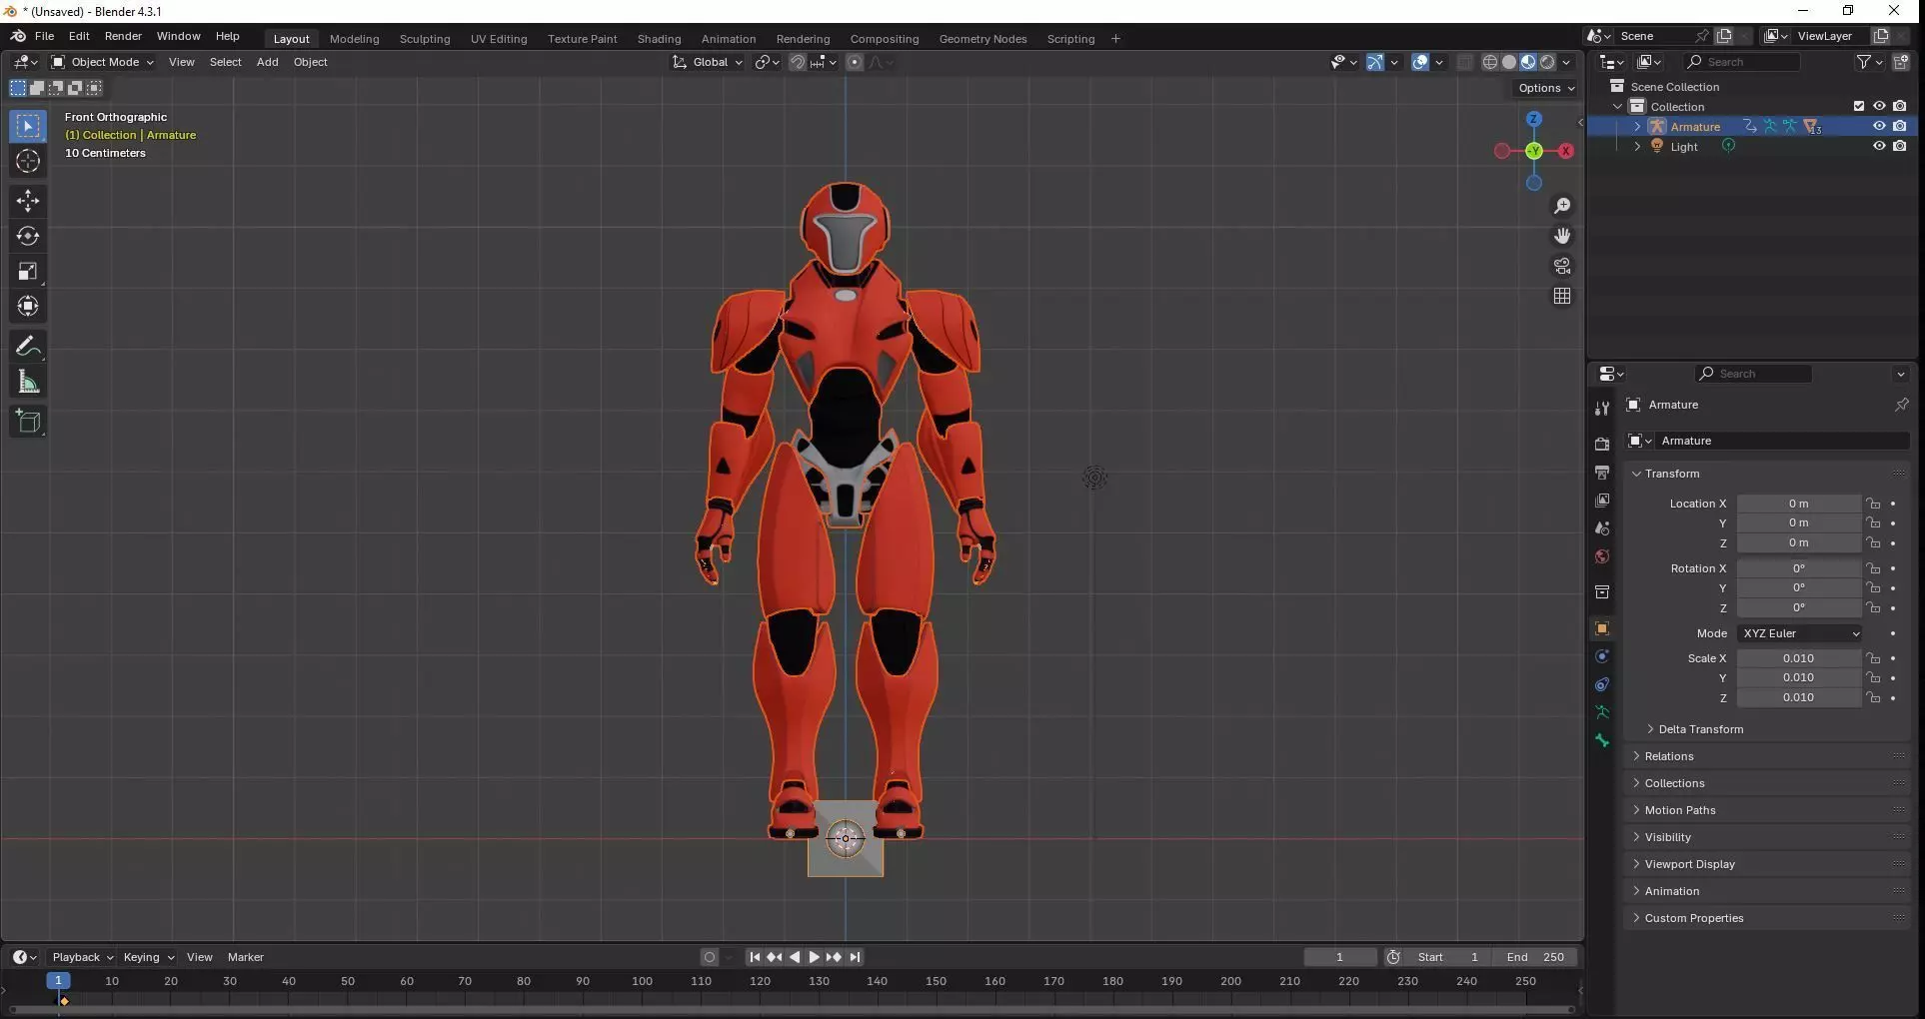Viewport: 1925px width, 1019px height.
Task: Hide Light in viewport via eye icon
Action: click(x=1879, y=146)
